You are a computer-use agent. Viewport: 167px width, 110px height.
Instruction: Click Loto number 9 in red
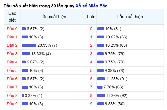coord(91,104)
